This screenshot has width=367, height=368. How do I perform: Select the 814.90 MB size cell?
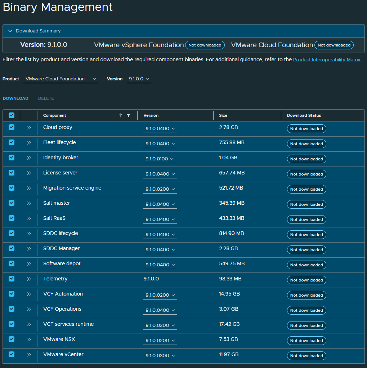(x=232, y=233)
